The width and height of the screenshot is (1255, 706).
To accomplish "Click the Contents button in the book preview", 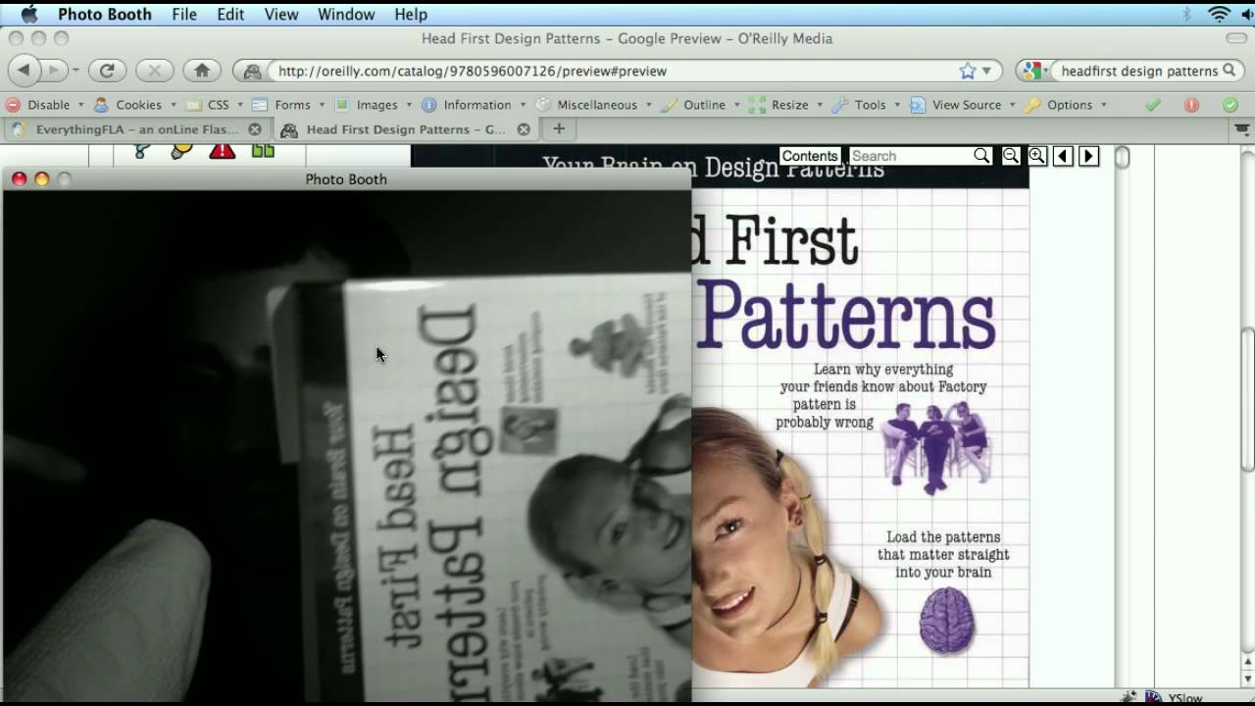I will pyautogui.click(x=810, y=156).
